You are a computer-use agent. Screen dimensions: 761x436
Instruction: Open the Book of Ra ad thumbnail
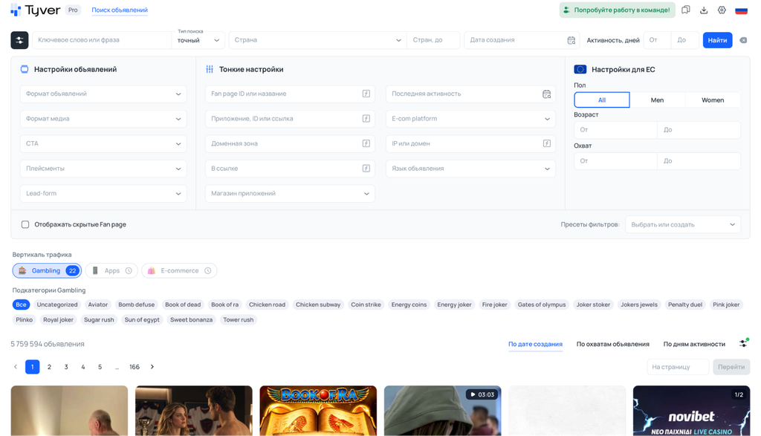pos(318,410)
